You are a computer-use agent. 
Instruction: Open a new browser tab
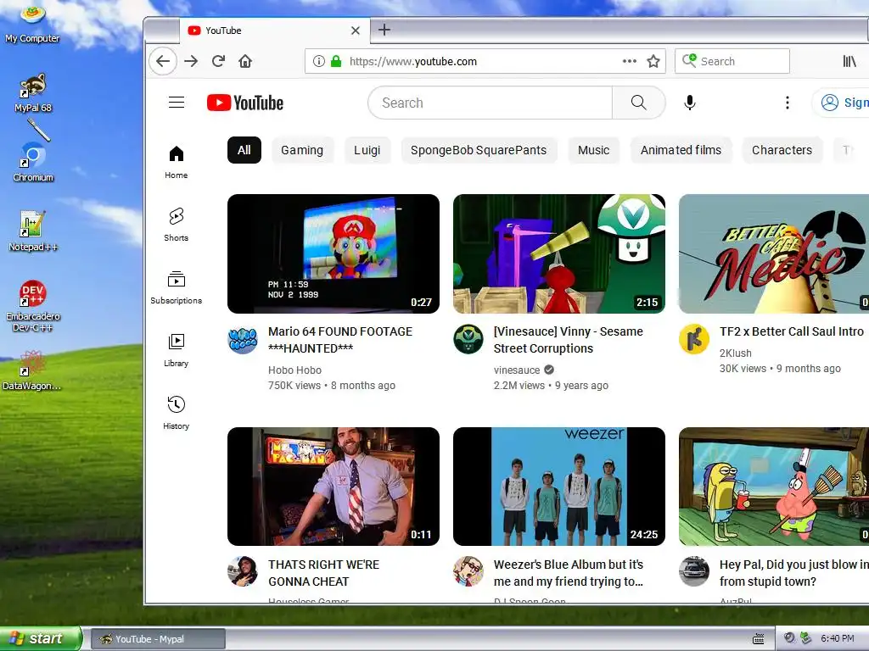pyautogui.click(x=384, y=30)
